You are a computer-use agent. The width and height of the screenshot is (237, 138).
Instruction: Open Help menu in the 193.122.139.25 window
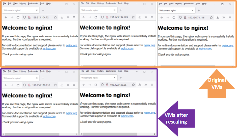tap(126, 71)
